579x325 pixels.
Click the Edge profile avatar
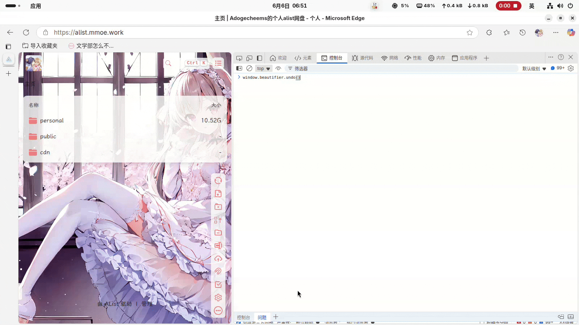tap(539, 32)
